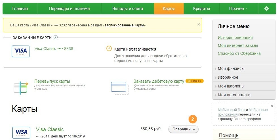Click the clock icon next to Карта изготавливается

[x=109, y=49]
